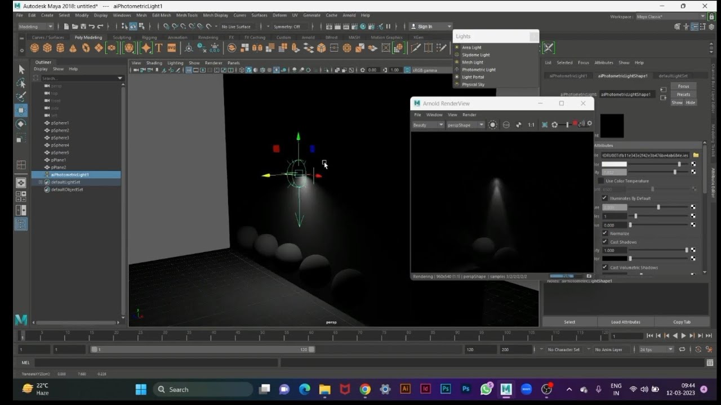
Task: Browse for IES file with folder icon
Action: (696, 155)
